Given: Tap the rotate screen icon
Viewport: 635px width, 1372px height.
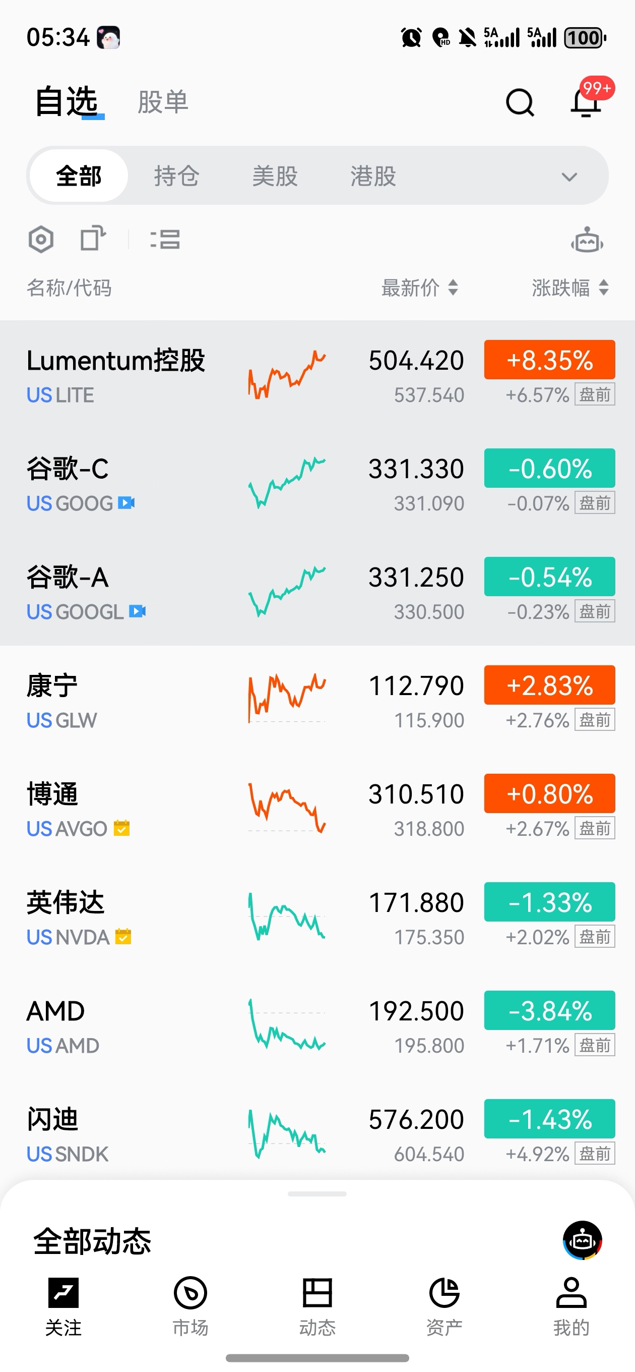Looking at the screenshot, I should tap(93, 238).
